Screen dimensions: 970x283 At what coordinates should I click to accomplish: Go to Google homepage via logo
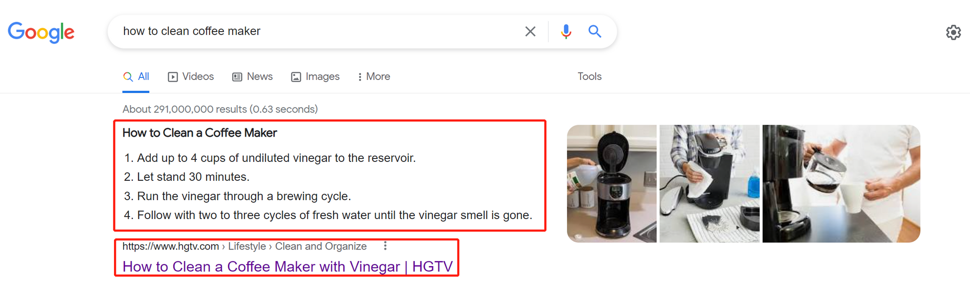tap(41, 32)
